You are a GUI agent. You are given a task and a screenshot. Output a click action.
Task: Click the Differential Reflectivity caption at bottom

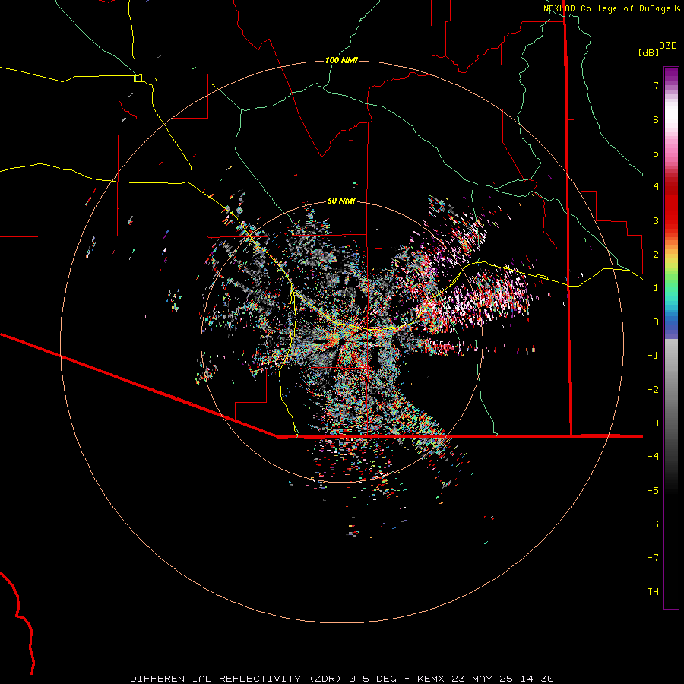tap(342, 679)
